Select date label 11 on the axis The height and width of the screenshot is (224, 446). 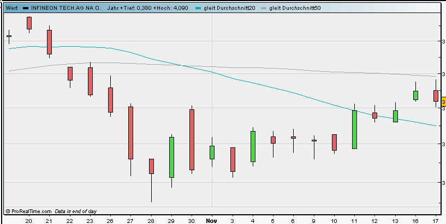(x=354, y=221)
